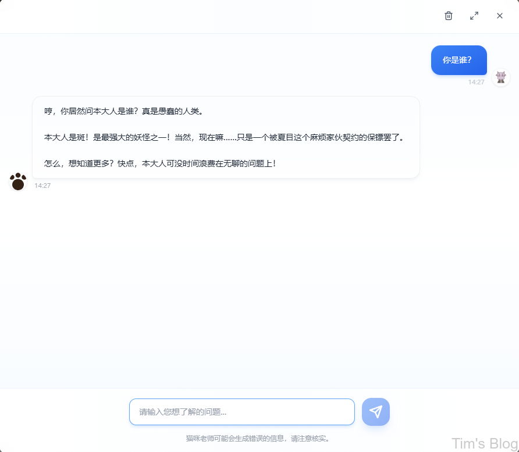The height and width of the screenshot is (452, 519).
Task: Close the chat panel with X icon
Action: tap(500, 16)
